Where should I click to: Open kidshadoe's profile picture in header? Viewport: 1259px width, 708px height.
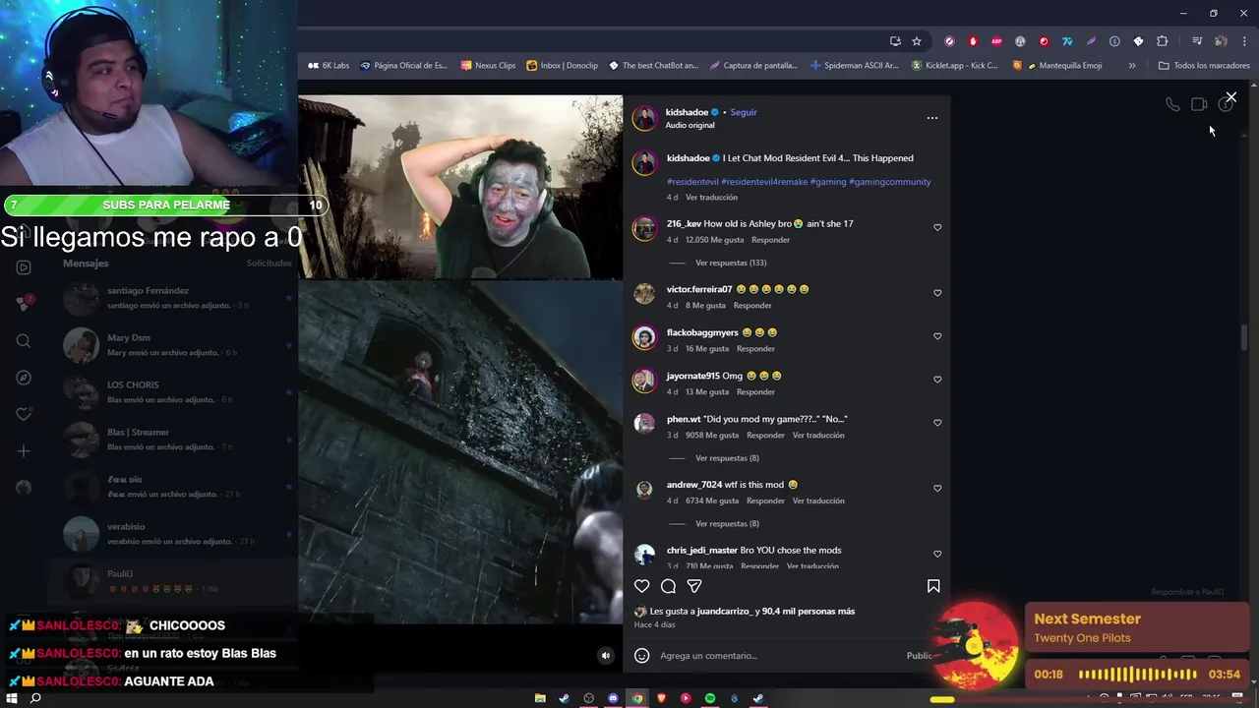[x=644, y=118]
